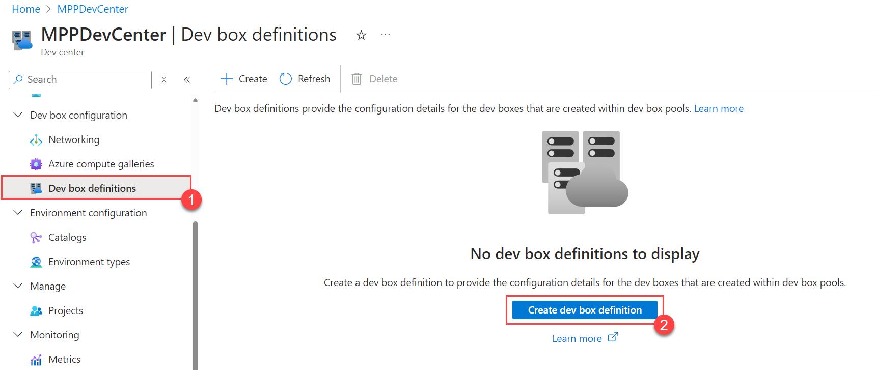Click the Catalogs icon
876x370 pixels.
tap(36, 237)
